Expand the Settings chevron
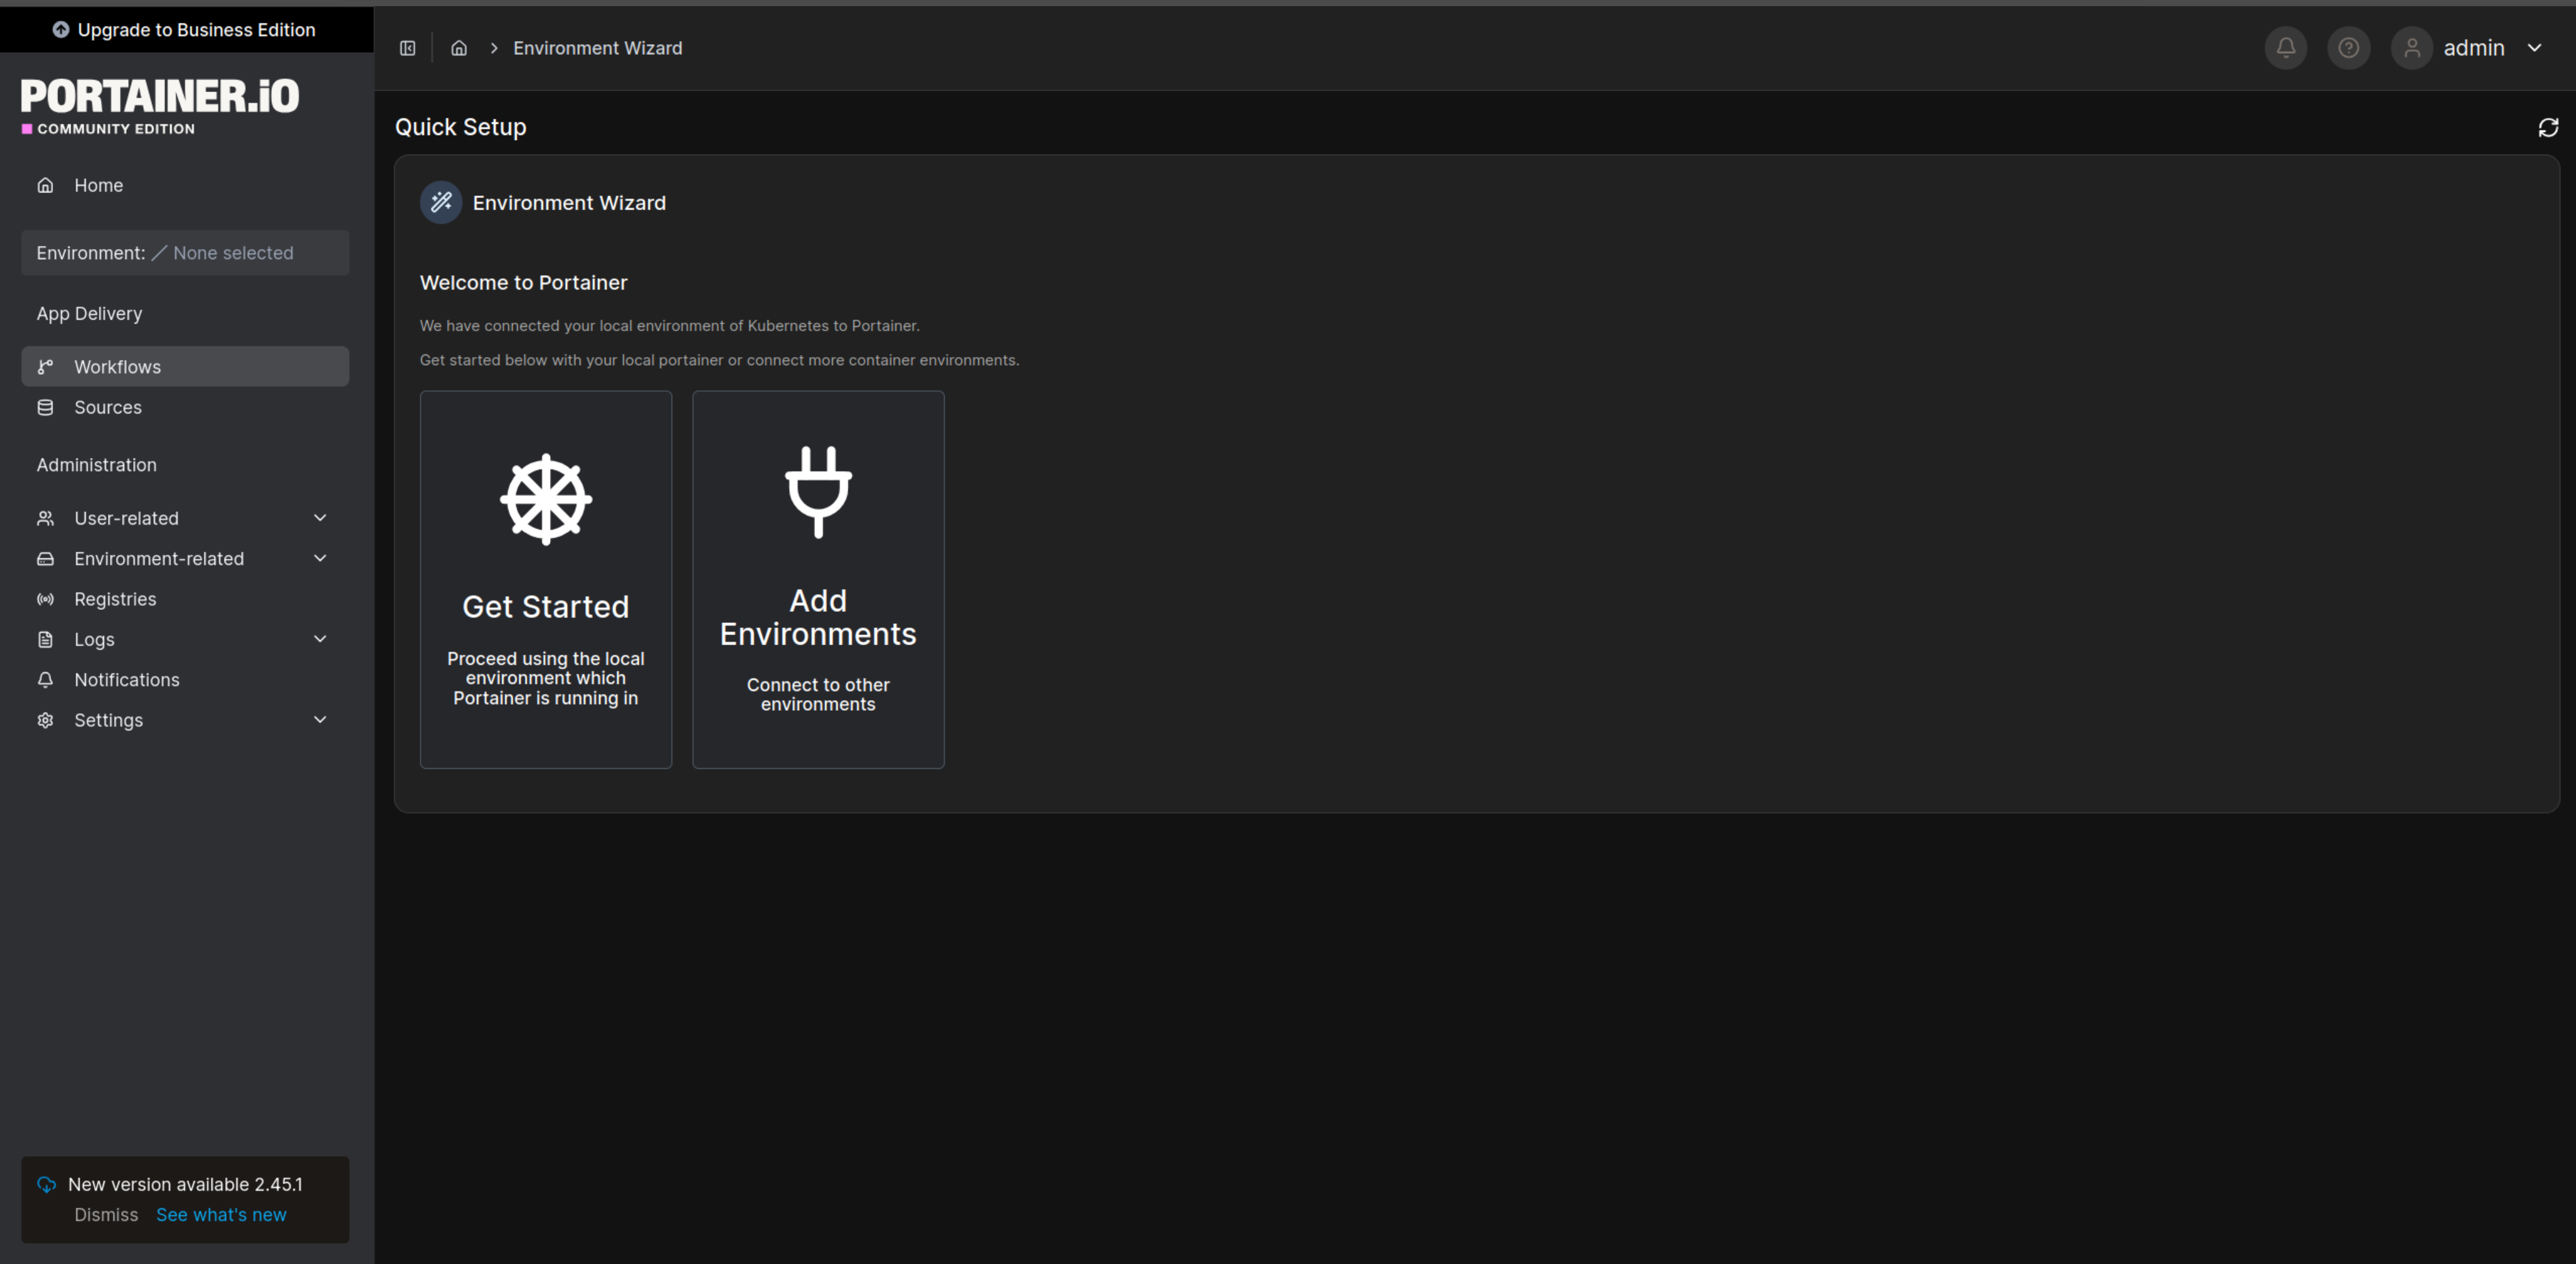The width and height of the screenshot is (2576, 1264). click(x=320, y=720)
